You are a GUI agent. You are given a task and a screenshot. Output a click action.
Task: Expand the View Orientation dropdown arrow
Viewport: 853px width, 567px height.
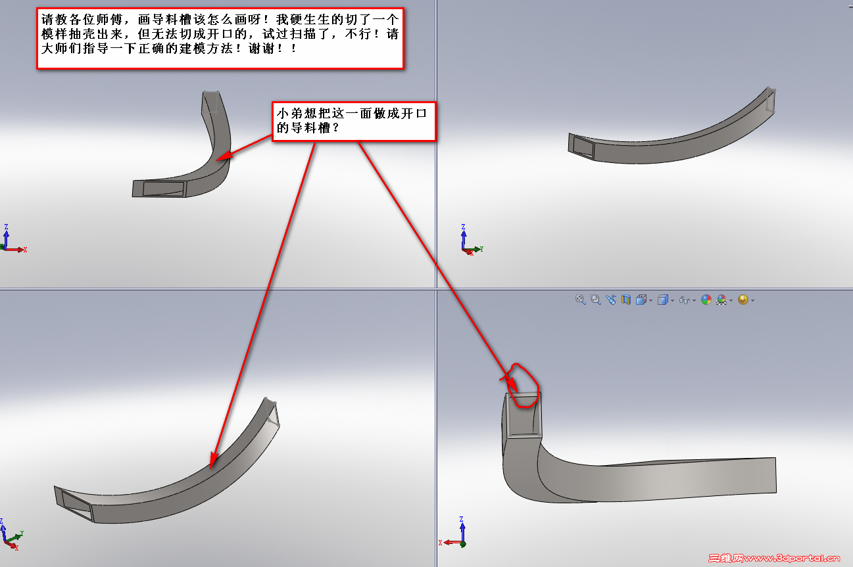tap(651, 301)
